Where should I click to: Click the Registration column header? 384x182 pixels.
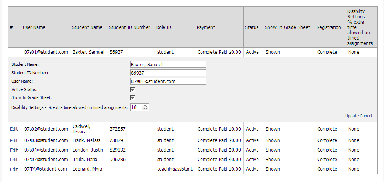tap(329, 27)
